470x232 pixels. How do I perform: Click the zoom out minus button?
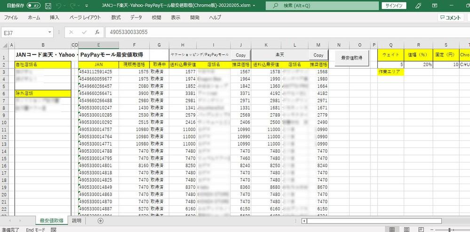click(x=433, y=230)
